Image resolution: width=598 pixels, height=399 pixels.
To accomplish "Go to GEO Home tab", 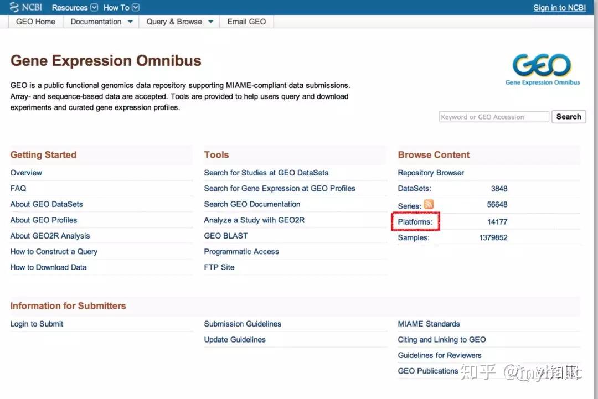I will (x=35, y=22).
